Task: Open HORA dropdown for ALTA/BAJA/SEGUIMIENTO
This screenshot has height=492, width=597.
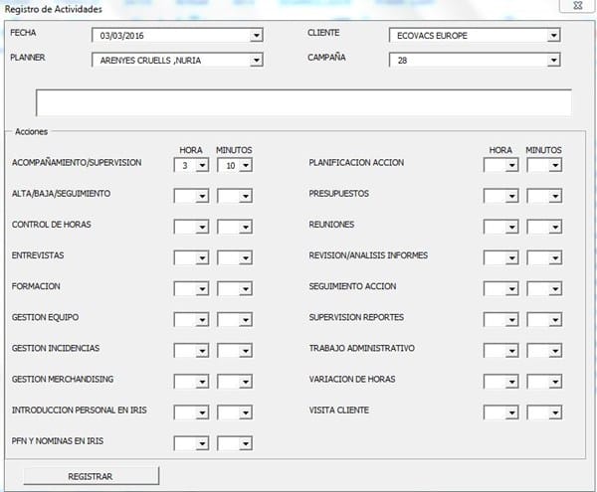Action: (202, 197)
